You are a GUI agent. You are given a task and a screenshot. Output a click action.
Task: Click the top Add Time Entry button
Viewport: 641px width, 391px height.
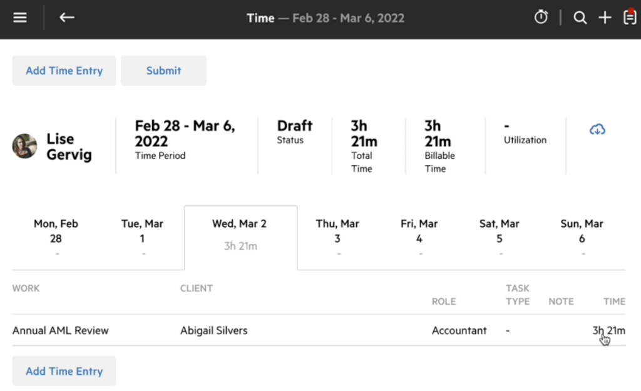64,71
